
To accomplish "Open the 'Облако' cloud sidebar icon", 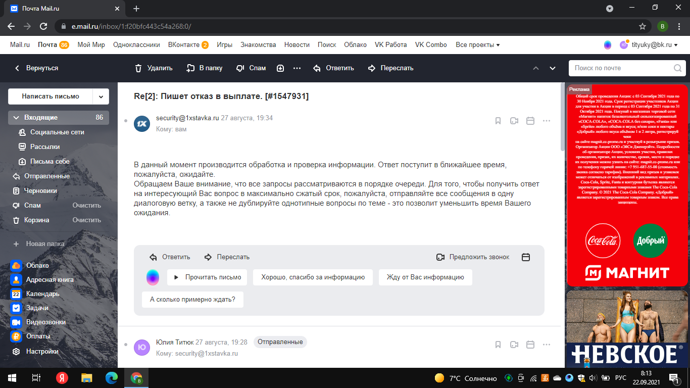I will pos(16,265).
